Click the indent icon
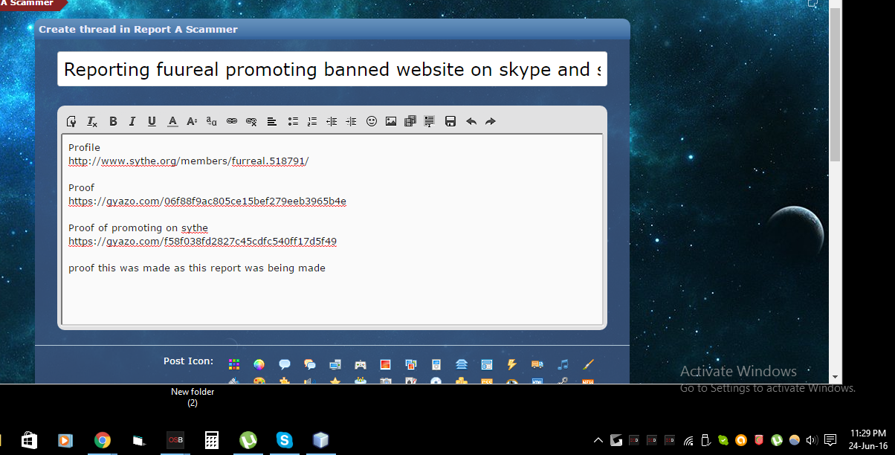895x455 pixels. (351, 121)
